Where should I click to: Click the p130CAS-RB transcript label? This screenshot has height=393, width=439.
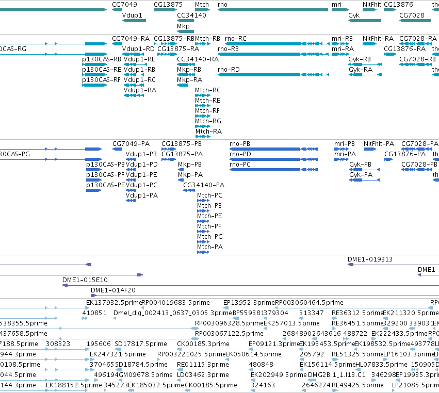pyautogui.click(x=102, y=59)
